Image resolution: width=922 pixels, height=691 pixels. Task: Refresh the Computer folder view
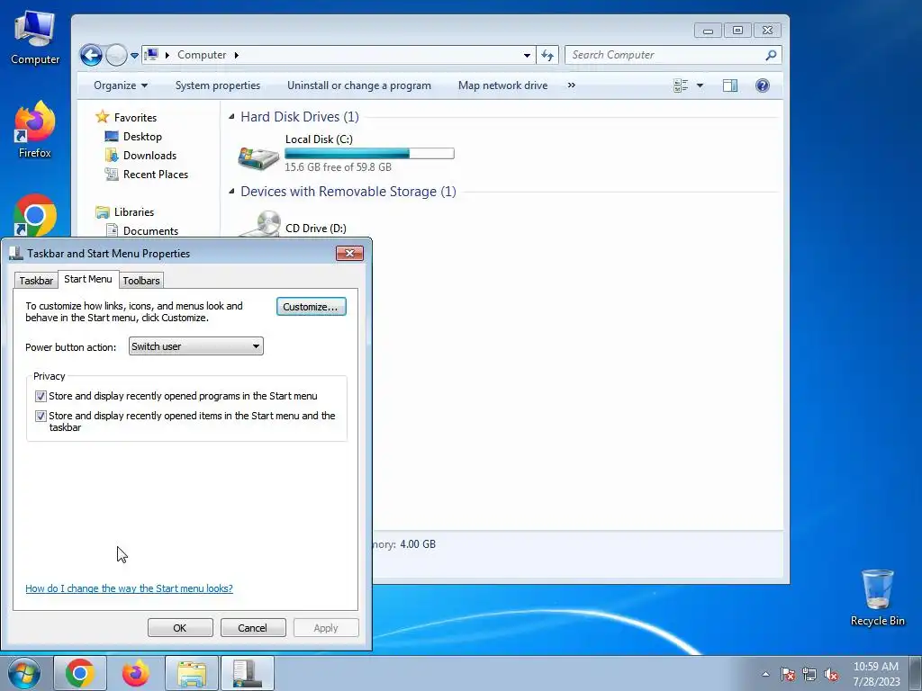click(547, 55)
